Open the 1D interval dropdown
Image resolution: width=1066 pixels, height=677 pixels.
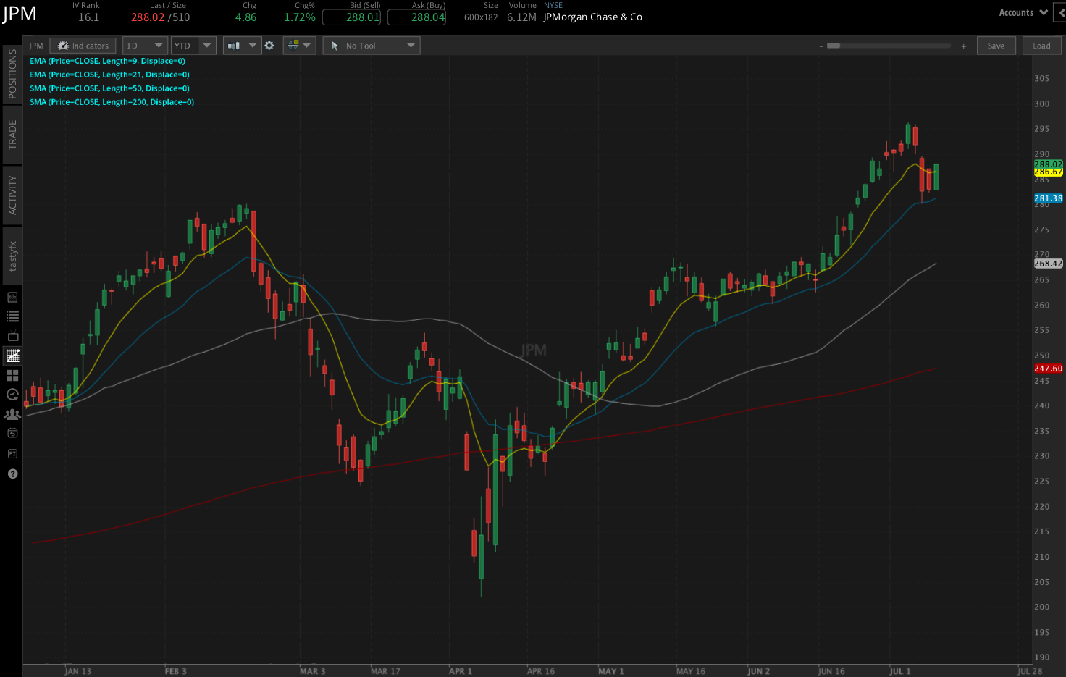point(145,46)
